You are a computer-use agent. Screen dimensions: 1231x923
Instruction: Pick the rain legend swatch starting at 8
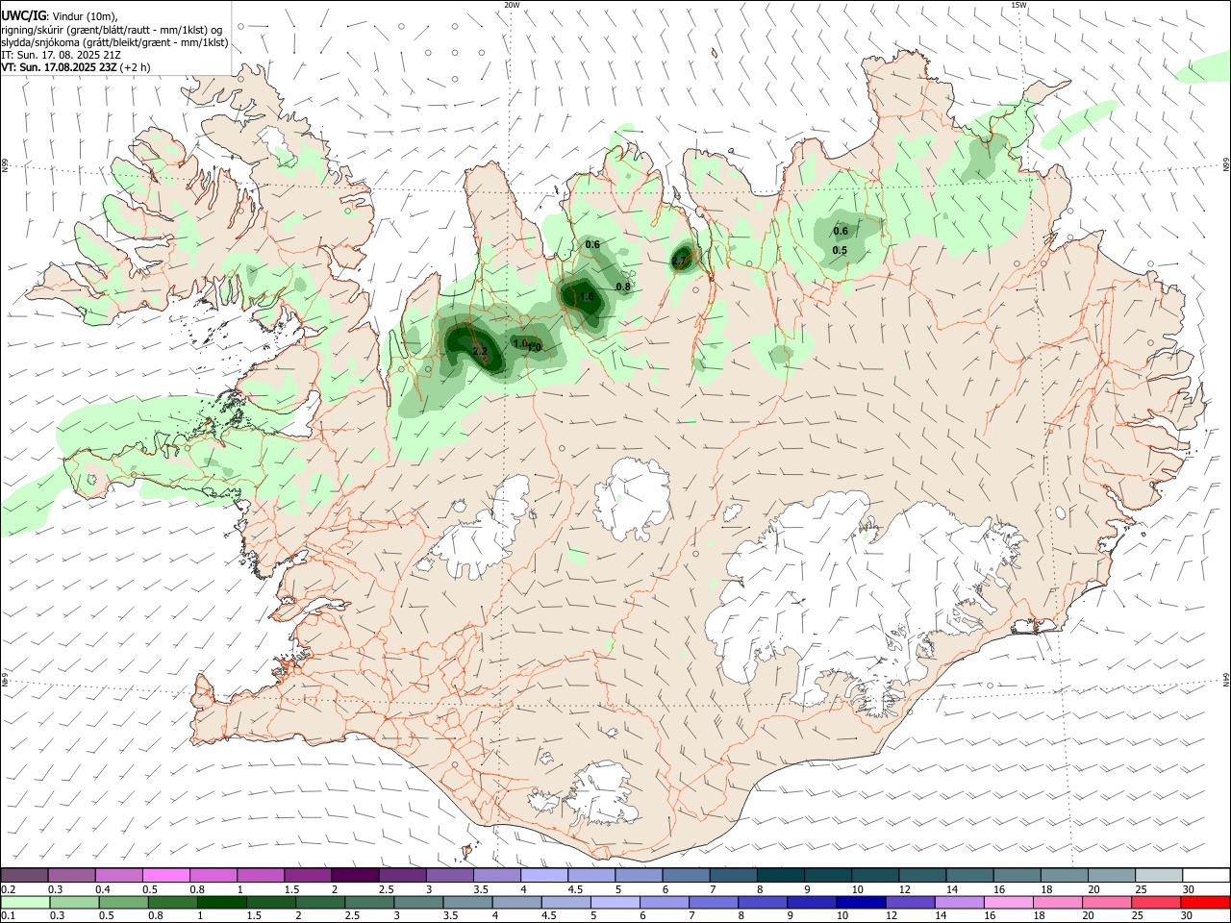point(763,902)
